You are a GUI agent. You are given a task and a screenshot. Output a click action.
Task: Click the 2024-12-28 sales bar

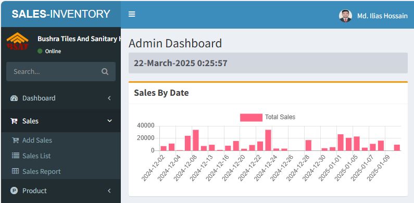(x=308, y=145)
